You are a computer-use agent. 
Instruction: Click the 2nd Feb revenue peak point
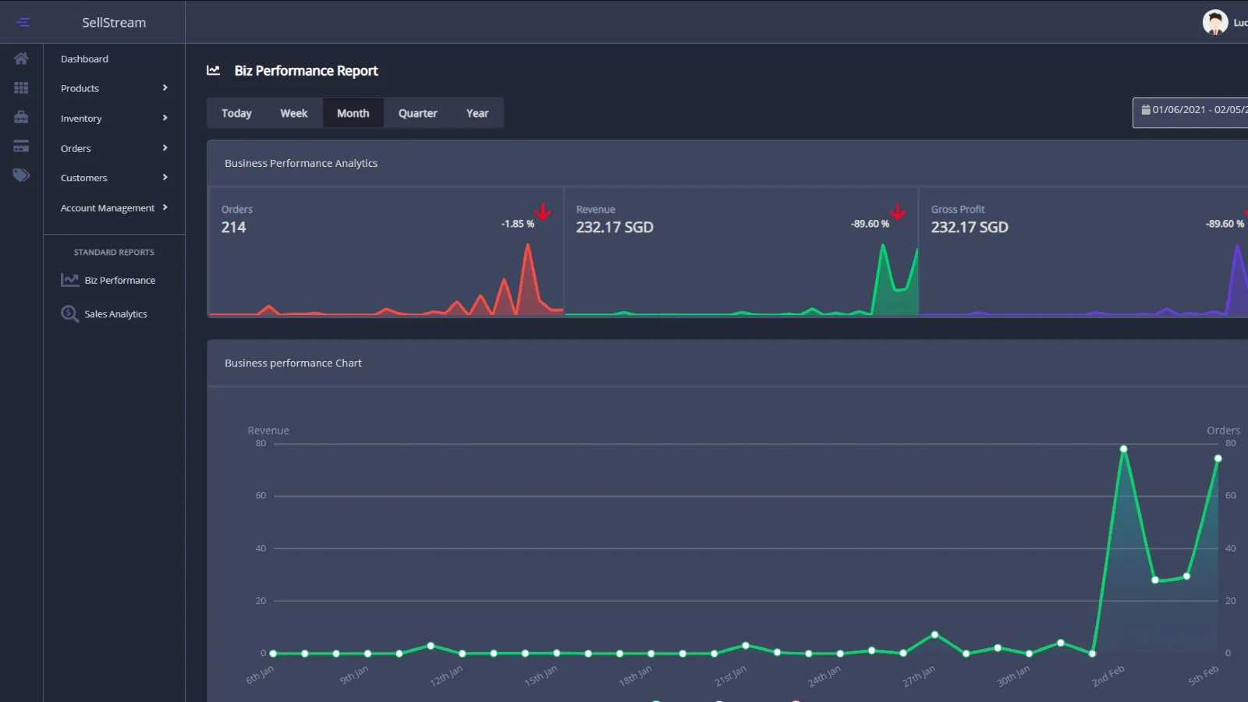coord(1123,449)
